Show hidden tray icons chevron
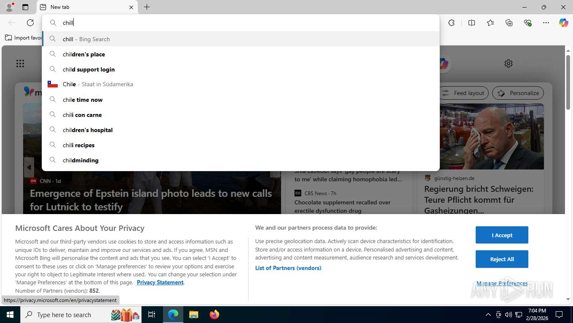This screenshot has width=573, height=323. [x=488, y=315]
